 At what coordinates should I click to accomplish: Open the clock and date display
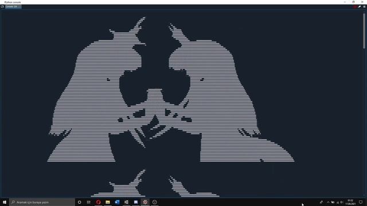click(x=350, y=202)
